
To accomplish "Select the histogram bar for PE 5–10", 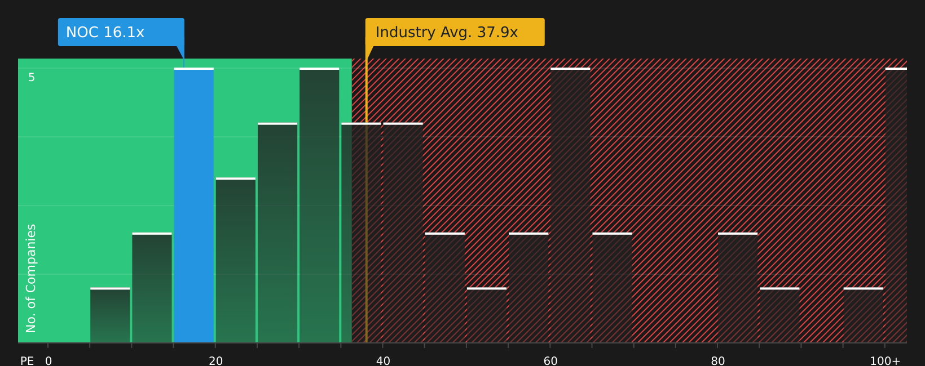I will 110,315.
